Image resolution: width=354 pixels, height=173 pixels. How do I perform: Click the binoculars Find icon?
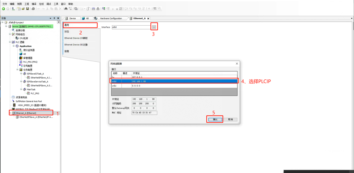coord(66,9)
